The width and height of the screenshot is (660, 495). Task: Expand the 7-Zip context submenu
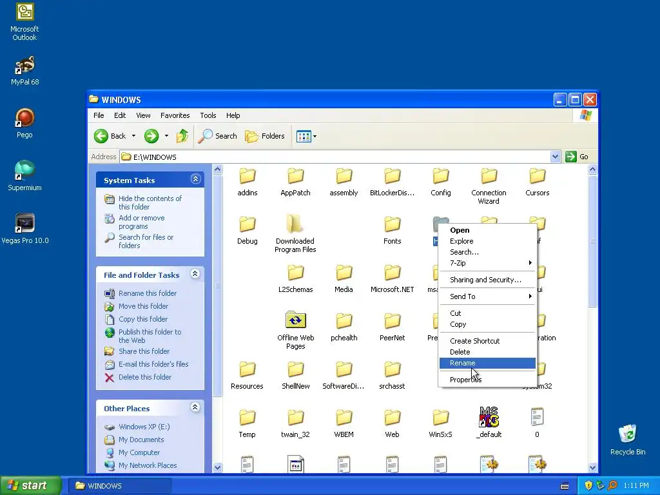[x=487, y=263]
